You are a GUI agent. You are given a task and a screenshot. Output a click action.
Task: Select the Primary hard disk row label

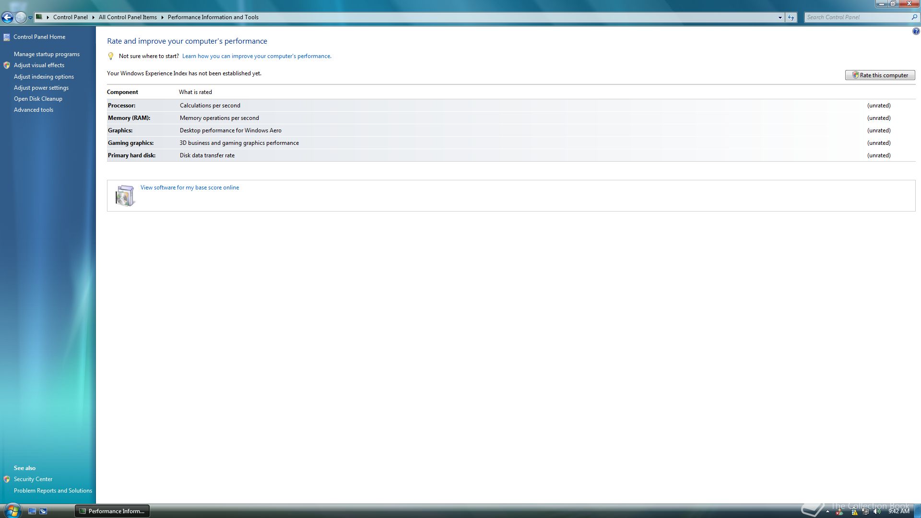[x=131, y=155]
